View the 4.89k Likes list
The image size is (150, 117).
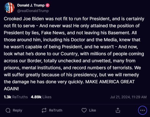[x=41, y=97]
